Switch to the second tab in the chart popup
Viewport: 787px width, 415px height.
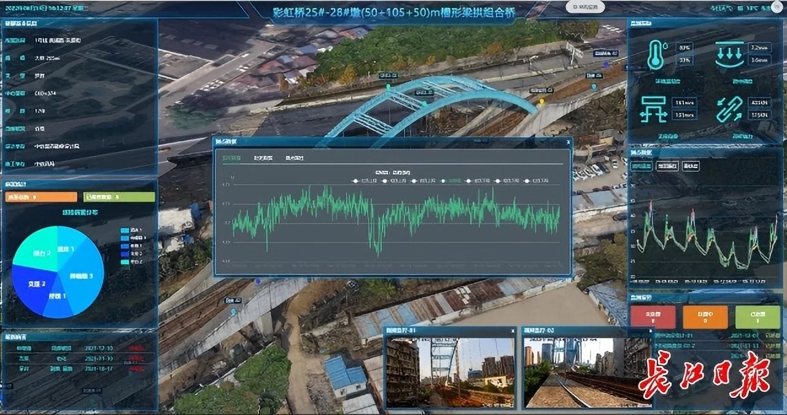[x=263, y=158]
